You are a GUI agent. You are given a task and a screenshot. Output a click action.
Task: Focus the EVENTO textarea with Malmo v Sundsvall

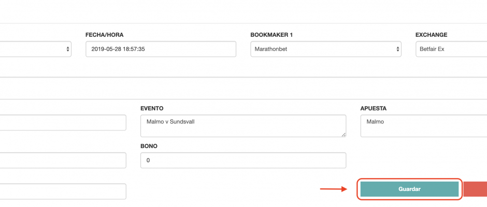(x=243, y=126)
